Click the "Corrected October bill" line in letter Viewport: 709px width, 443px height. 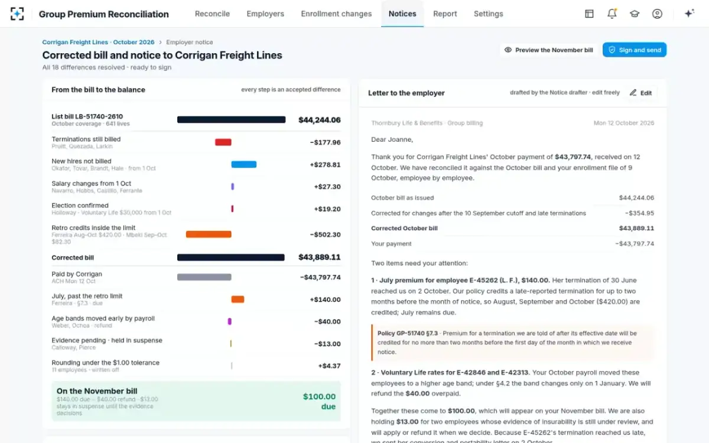[513, 228]
